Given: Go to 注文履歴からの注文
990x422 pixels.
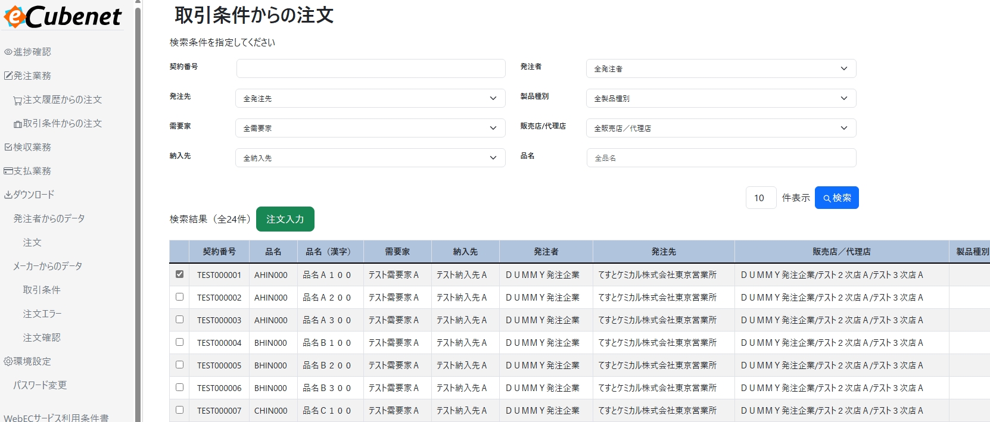Looking at the screenshot, I should (x=63, y=99).
